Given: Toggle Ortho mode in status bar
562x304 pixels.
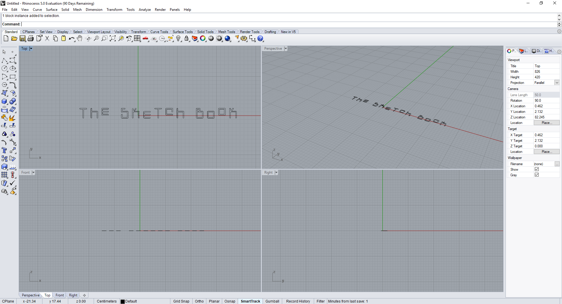Looking at the screenshot, I should 199,301.
